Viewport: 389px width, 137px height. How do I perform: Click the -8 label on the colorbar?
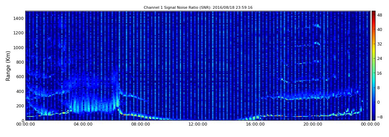[x=380, y=117]
